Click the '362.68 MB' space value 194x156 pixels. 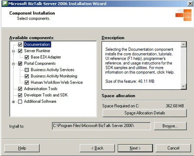pos(175,106)
